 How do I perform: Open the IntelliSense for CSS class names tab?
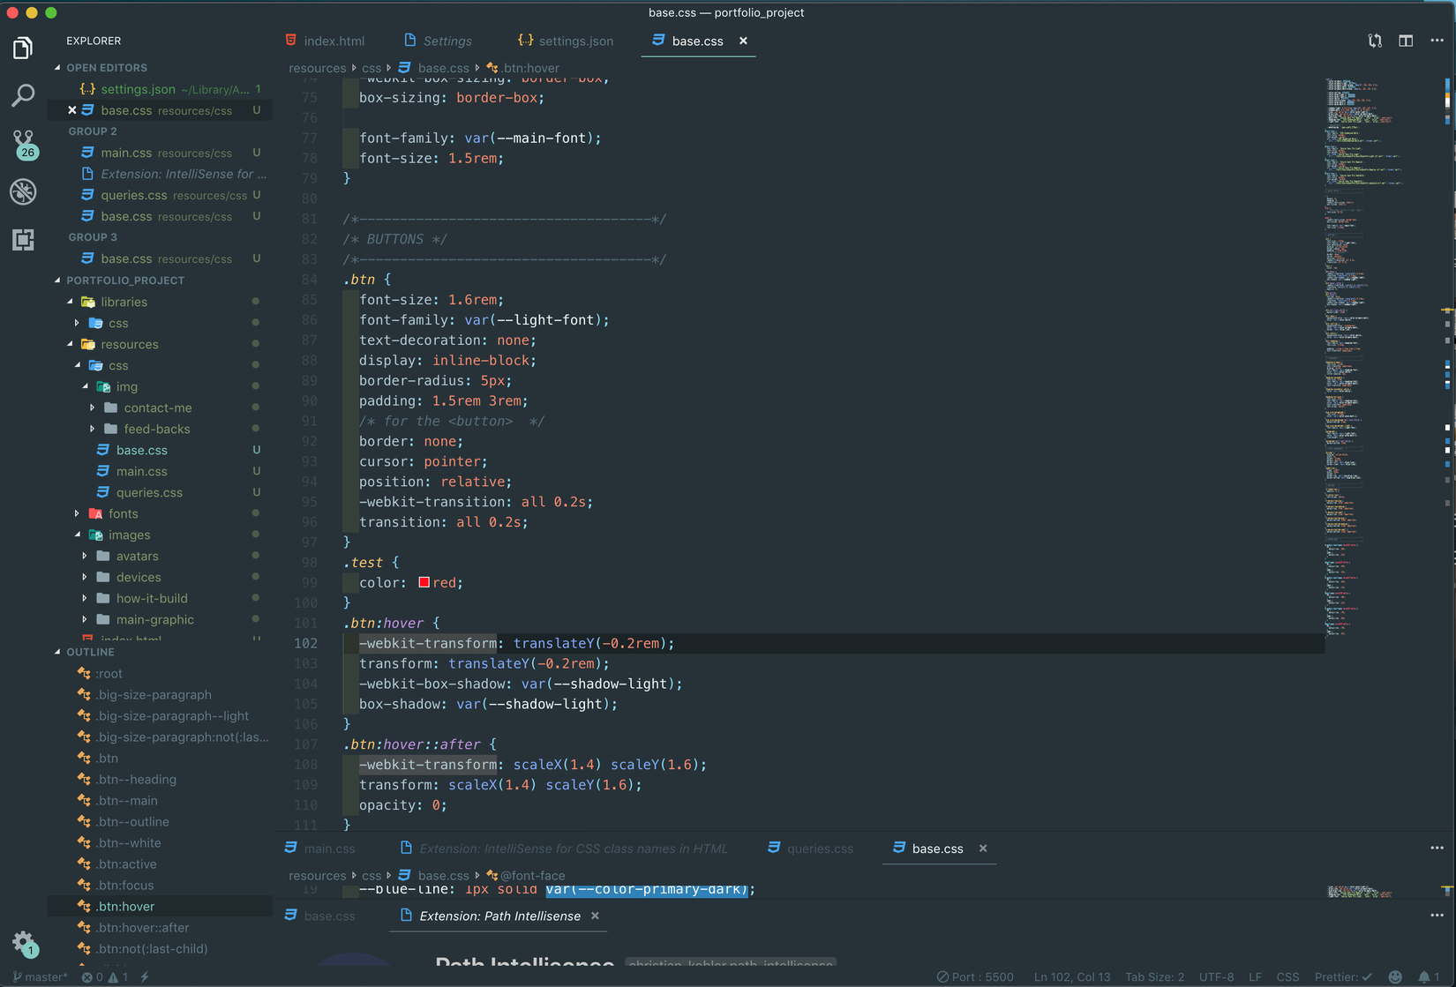tap(564, 849)
